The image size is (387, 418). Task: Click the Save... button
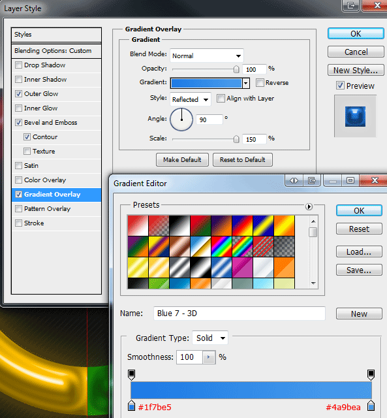point(359,270)
